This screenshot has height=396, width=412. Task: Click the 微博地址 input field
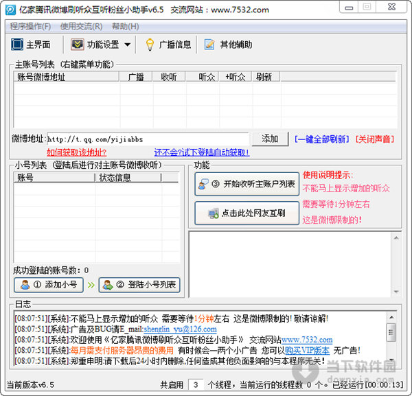click(148, 139)
